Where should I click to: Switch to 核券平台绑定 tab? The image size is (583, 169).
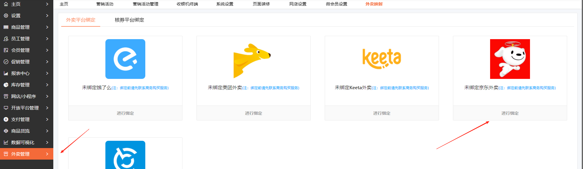pyautogui.click(x=129, y=20)
